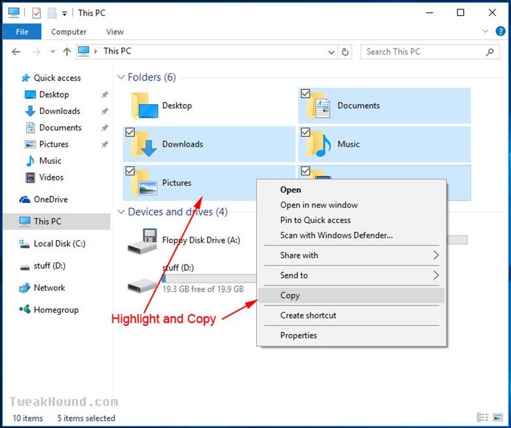
Task: Choose Create shortcut in context menu
Action: (x=351, y=315)
